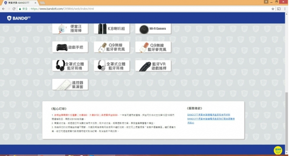Open the yellow smiley chat widget
Viewport: 289px width, 156px height.
click(x=278, y=150)
